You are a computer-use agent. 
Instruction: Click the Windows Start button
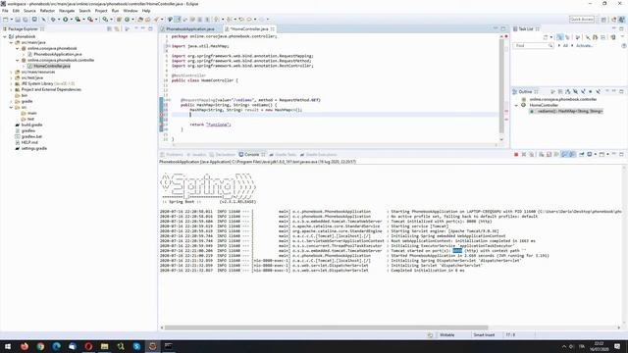[8, 346]
